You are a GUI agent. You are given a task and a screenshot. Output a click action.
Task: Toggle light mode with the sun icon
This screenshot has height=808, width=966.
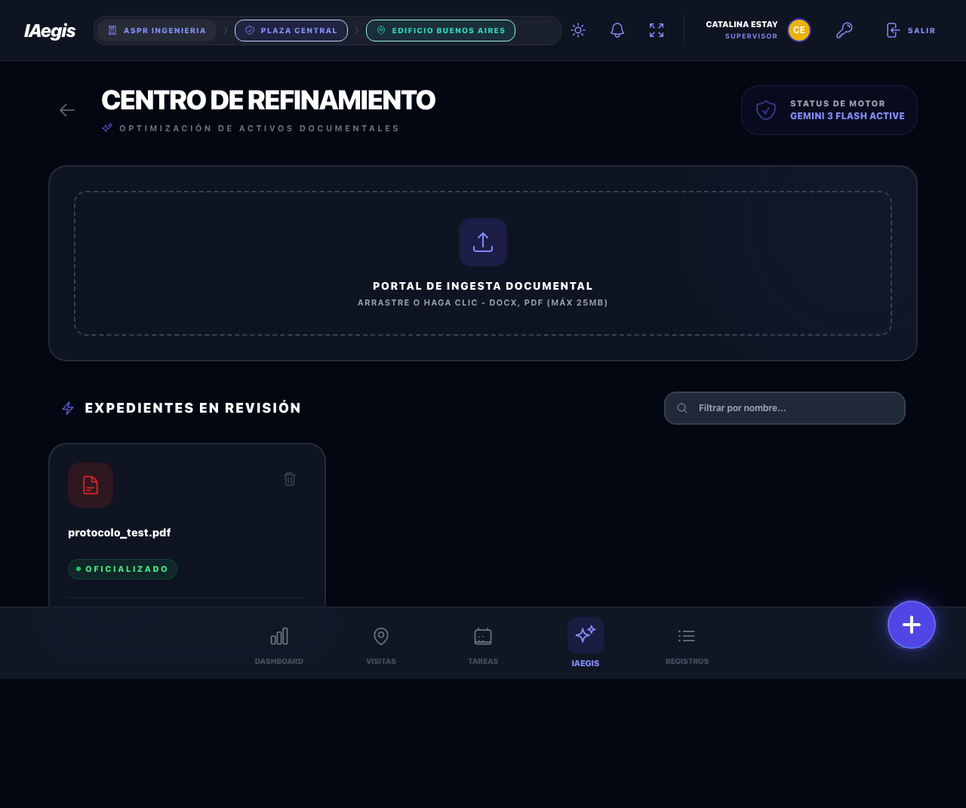[577, 30]
